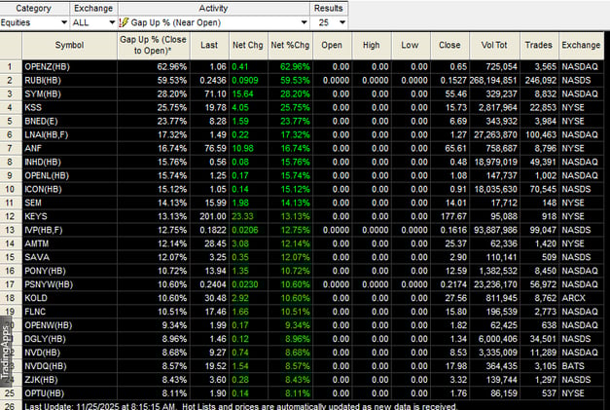Image resolution: width=610 pixels, height=410 pixels.
Task: Open the Category dropdown showing Equities
Action: (34, 22)
